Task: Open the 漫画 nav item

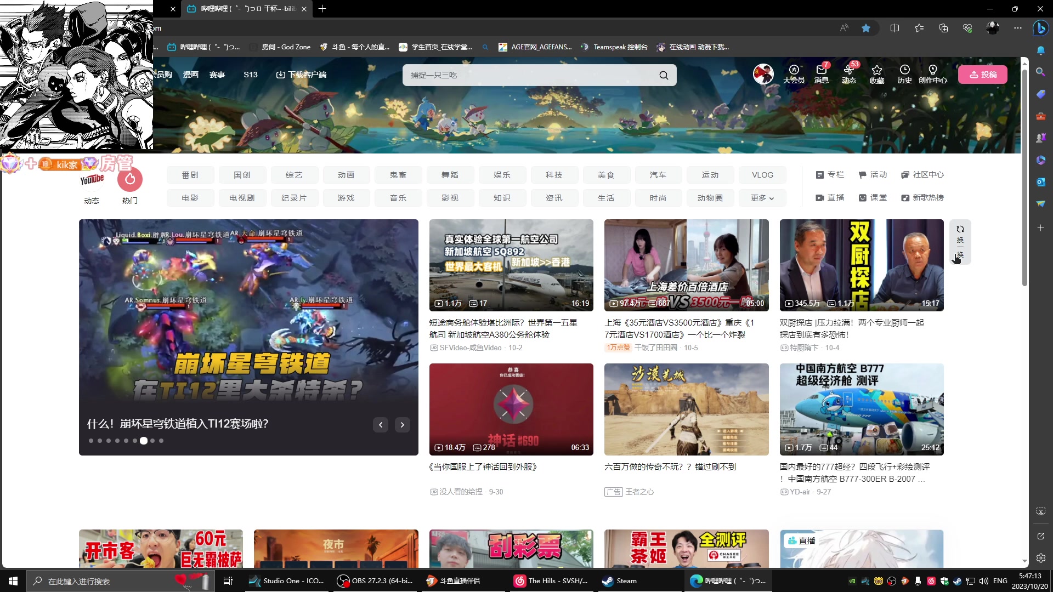Action: click(x=191, y=75)
